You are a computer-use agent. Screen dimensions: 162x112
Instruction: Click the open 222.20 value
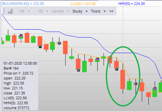click(15, 78)
